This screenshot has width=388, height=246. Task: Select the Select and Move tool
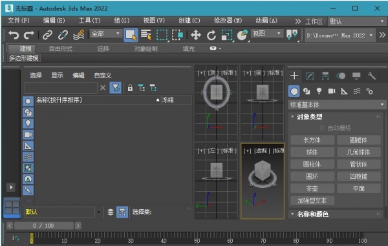point(196,35)
